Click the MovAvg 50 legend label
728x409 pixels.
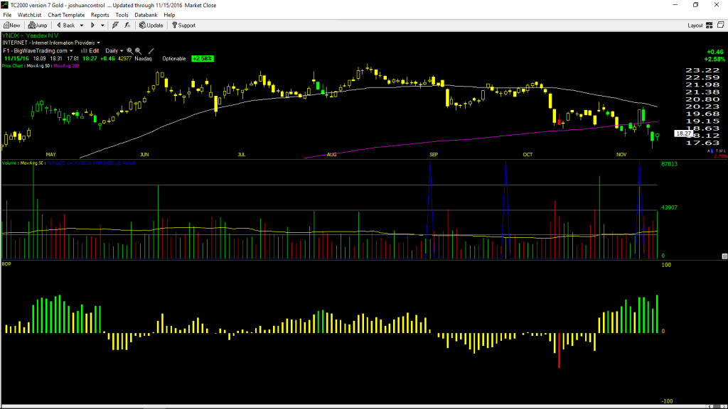[38, 66]
